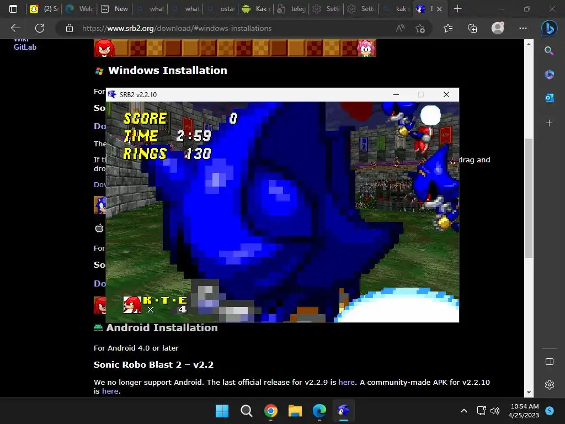
Task: Switch to SRB2 game in taskbar
Action: point(343,411)
